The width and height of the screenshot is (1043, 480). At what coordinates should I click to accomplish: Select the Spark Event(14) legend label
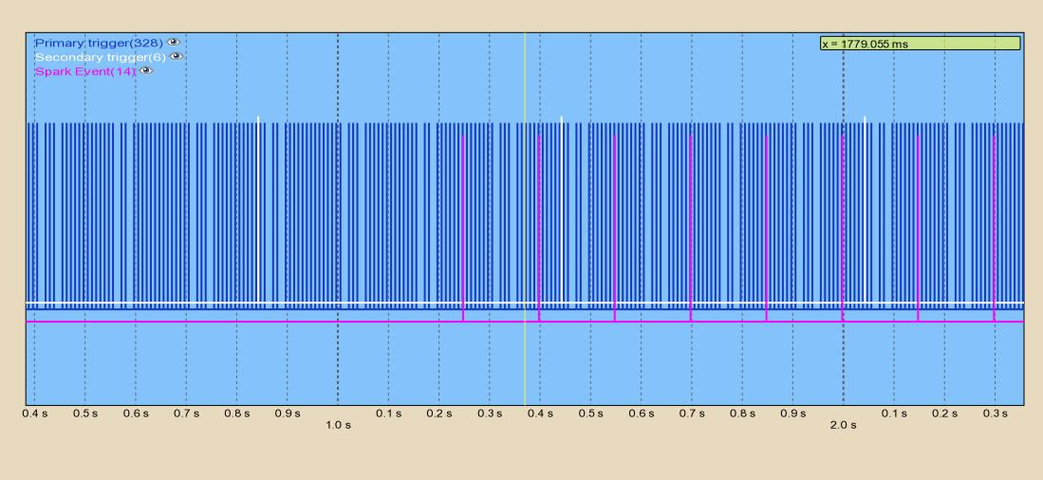85,71
